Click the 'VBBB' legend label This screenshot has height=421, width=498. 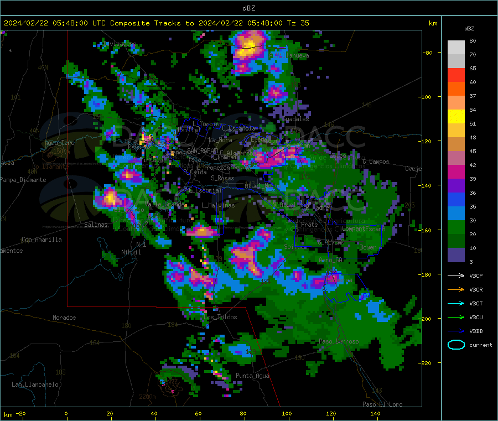(x=476, y=331)
